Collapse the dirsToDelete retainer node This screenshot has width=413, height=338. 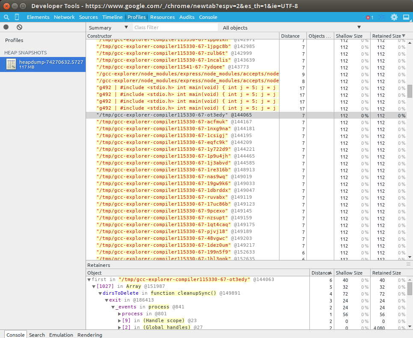pos(100,293)
